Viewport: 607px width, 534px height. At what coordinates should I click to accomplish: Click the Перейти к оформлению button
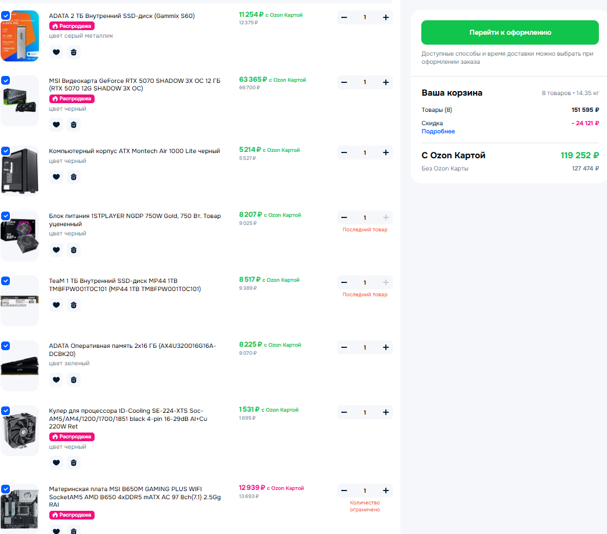[x=510, y=32]
